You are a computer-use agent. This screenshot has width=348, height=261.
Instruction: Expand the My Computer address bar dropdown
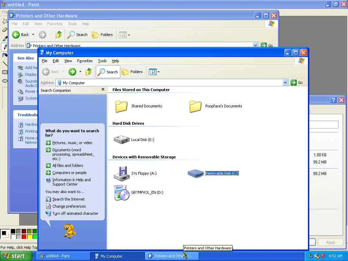pyautogui.click(x=285, y=83)
